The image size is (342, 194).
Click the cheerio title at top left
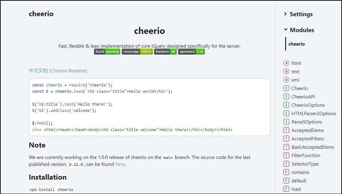point(41,14)
